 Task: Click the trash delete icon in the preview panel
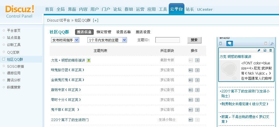[271, 50]
